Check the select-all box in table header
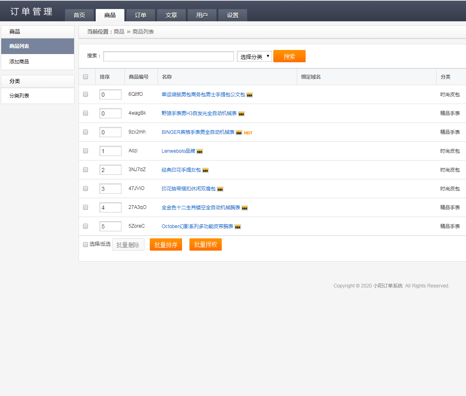Screen dimensions: 466x396 (x=86, y=77)
